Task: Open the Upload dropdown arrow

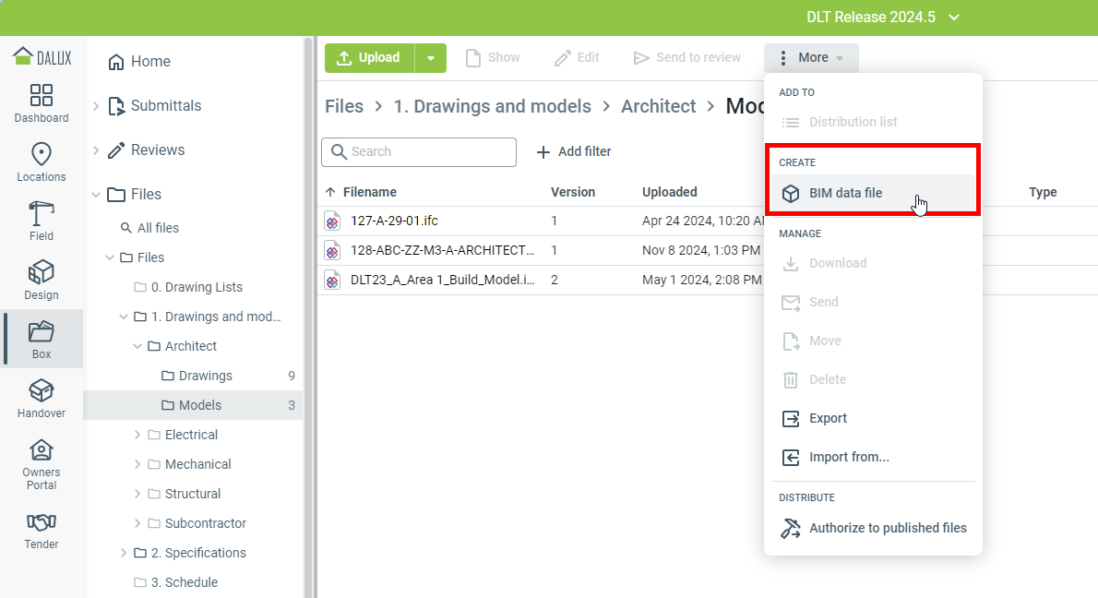Action: tap(431, 58)
